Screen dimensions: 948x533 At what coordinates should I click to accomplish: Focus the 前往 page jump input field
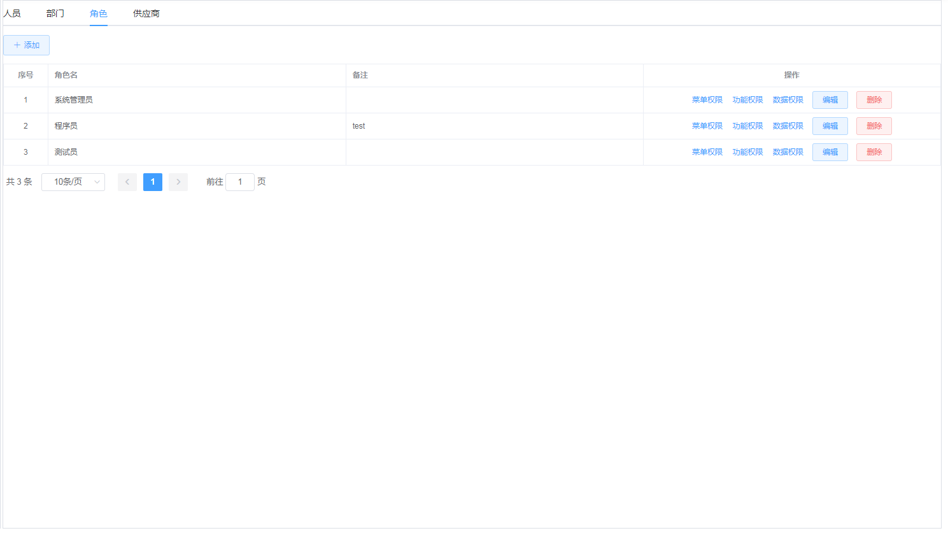tap(240, 182)
